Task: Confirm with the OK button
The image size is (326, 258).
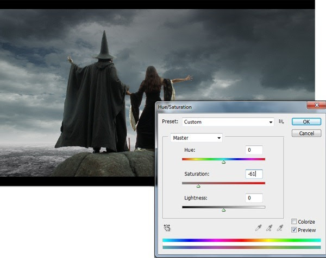Action: click(x=306, y=121)
